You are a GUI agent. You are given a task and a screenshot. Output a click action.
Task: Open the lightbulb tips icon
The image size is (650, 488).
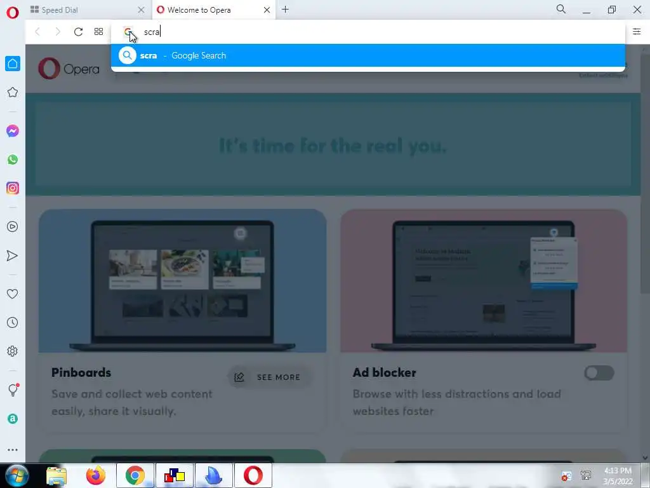click(13, 390)
